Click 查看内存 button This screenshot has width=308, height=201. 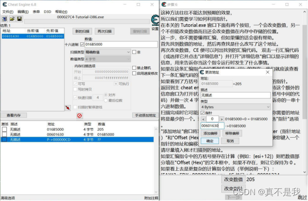13,115
